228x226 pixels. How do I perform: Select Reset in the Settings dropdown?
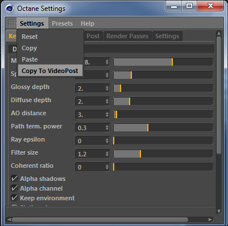[x=30, y=37]
